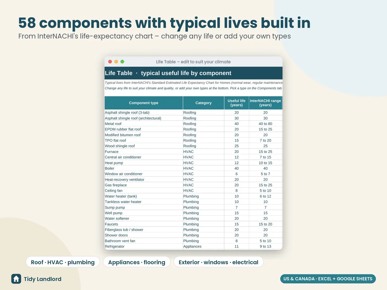Click the "6 to 12" range for Water heater (tank)
The width and height of the screenshot is (387, 290).
265,196
